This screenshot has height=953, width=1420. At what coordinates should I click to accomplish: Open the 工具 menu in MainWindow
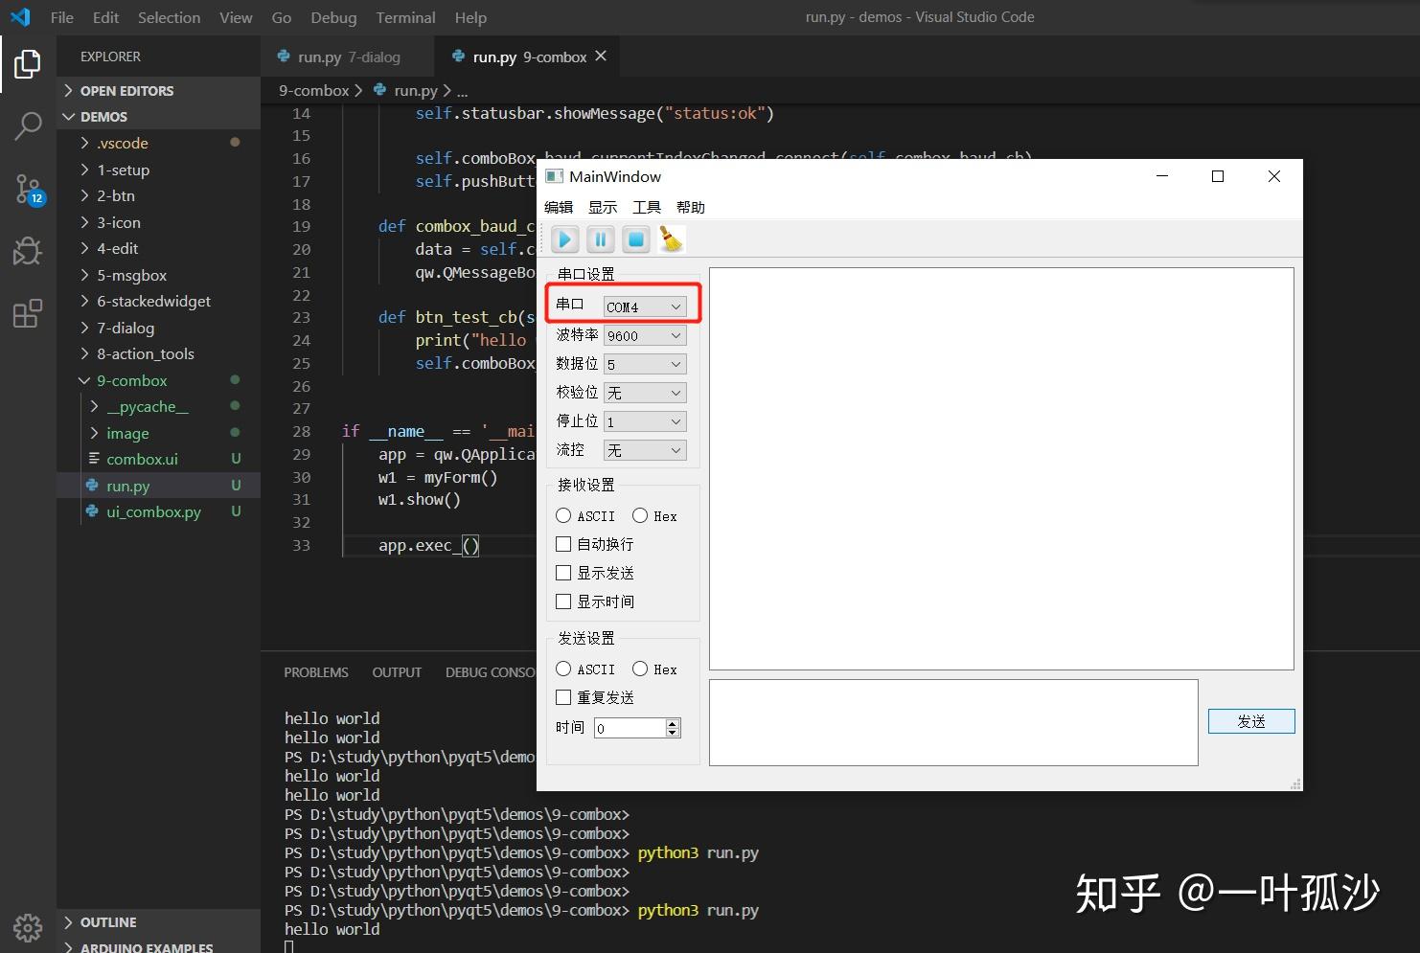click(646, 206)
